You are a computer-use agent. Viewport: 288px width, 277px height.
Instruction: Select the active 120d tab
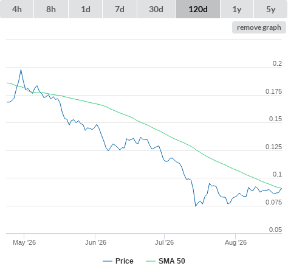[198, 9]
